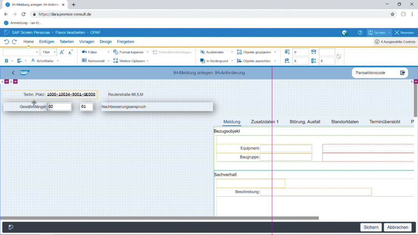Click the Format kopieren icon
Image resolution: width=418 pixels, height=235 pixels.
tap(116, 52)
